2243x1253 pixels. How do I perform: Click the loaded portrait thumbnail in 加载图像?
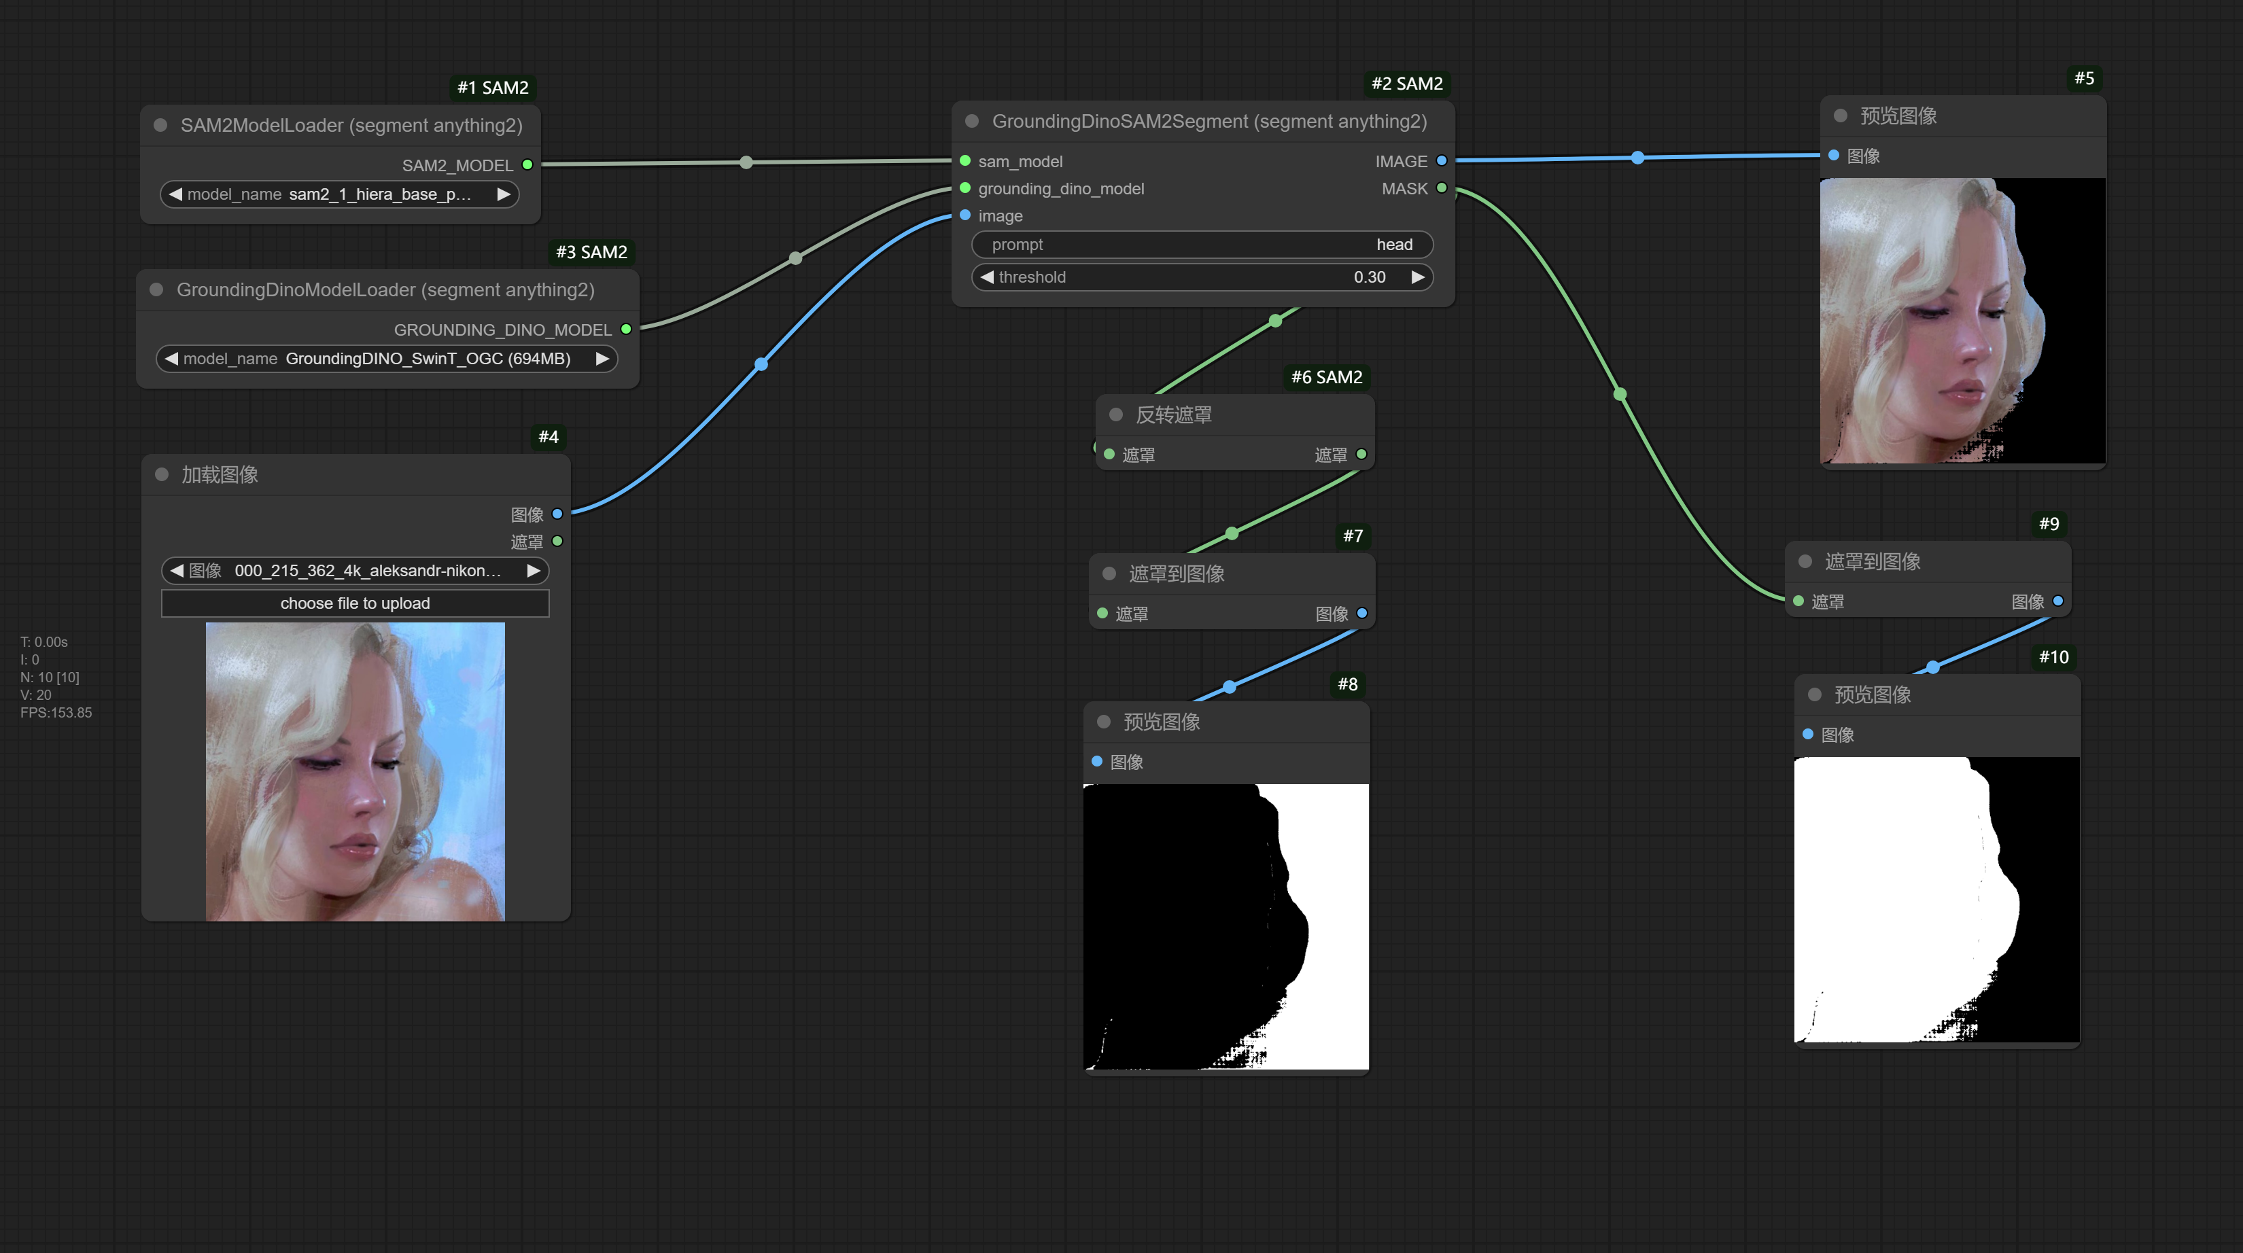tap(355, 771)
